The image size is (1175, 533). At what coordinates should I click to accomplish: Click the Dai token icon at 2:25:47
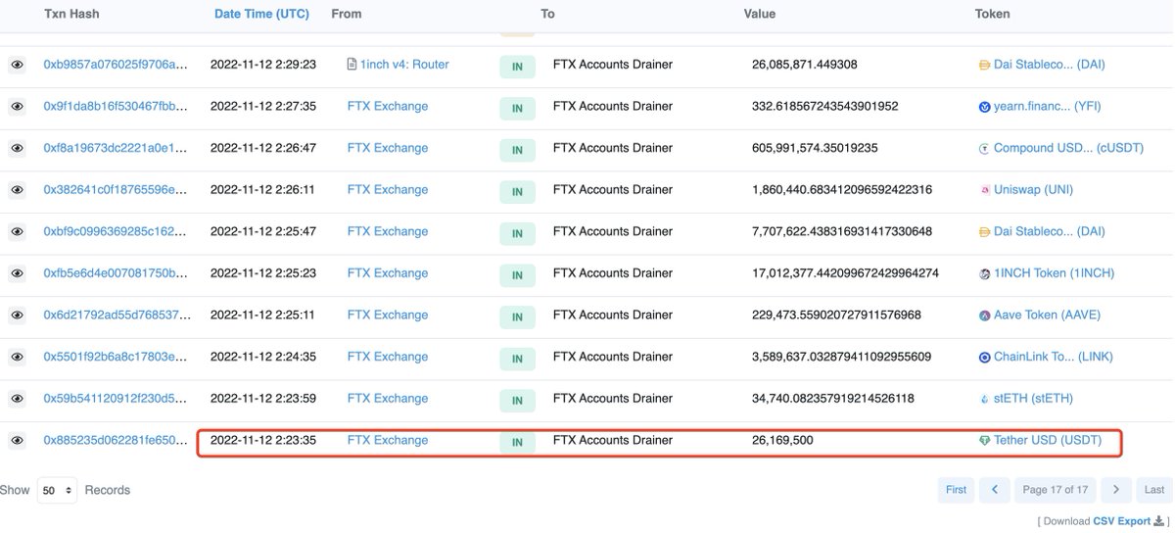[x=985, y=232]
